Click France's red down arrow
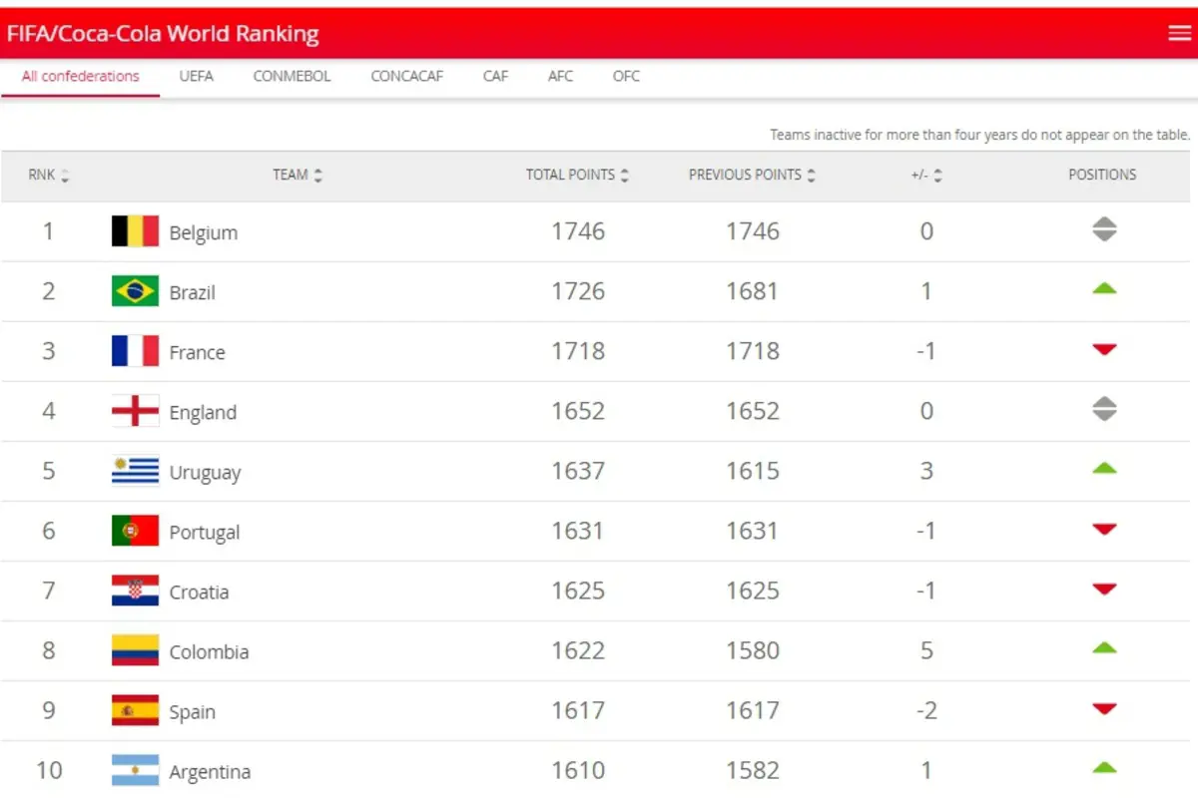1198x800 pixels. [x=1103, y=350]
